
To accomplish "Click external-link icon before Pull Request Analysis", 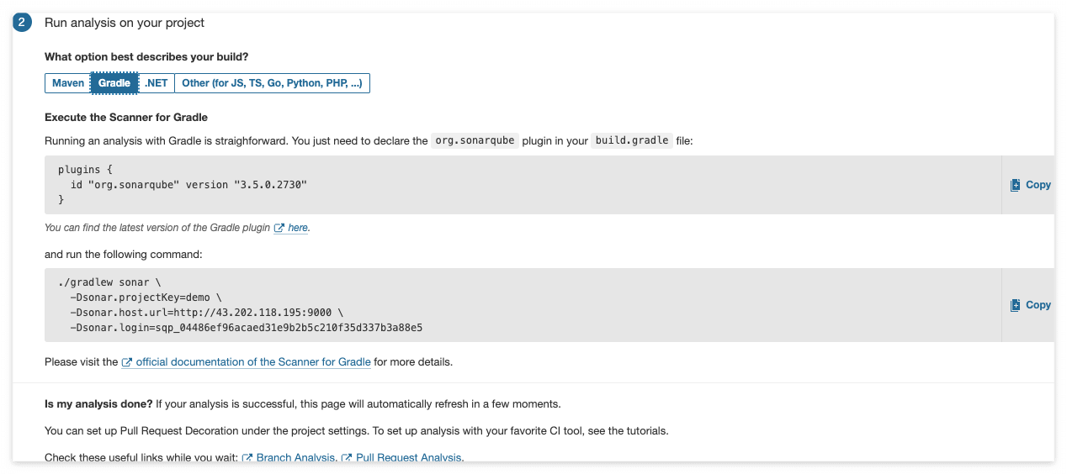I will pyautogui.click(x=347, y=458).
